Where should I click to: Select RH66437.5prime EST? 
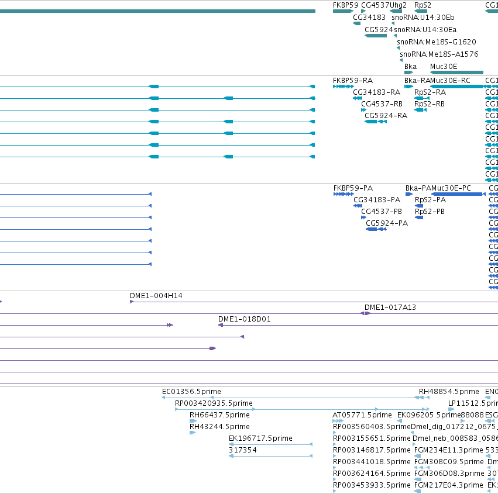193,421
